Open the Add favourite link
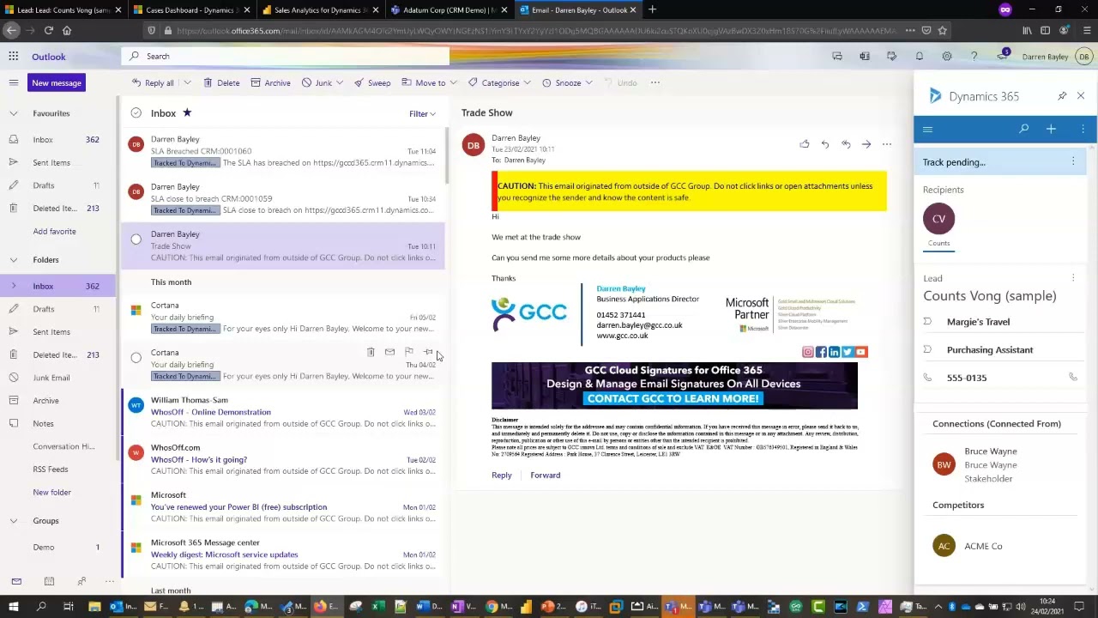This screenshot has width=1098, height=618. coord(55,232)
